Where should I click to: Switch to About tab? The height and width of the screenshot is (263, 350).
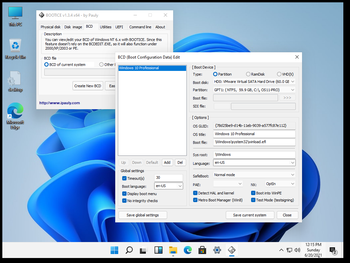[160, 27]
